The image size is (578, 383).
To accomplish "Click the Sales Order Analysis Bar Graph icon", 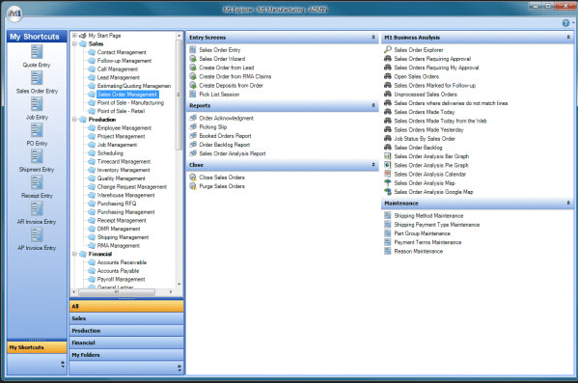I will [387, 156].
